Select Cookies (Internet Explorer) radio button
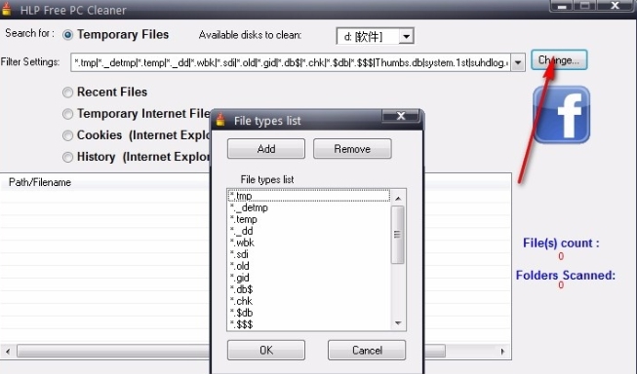The height and width of the screenshot is (374, 637). point(68,135)
